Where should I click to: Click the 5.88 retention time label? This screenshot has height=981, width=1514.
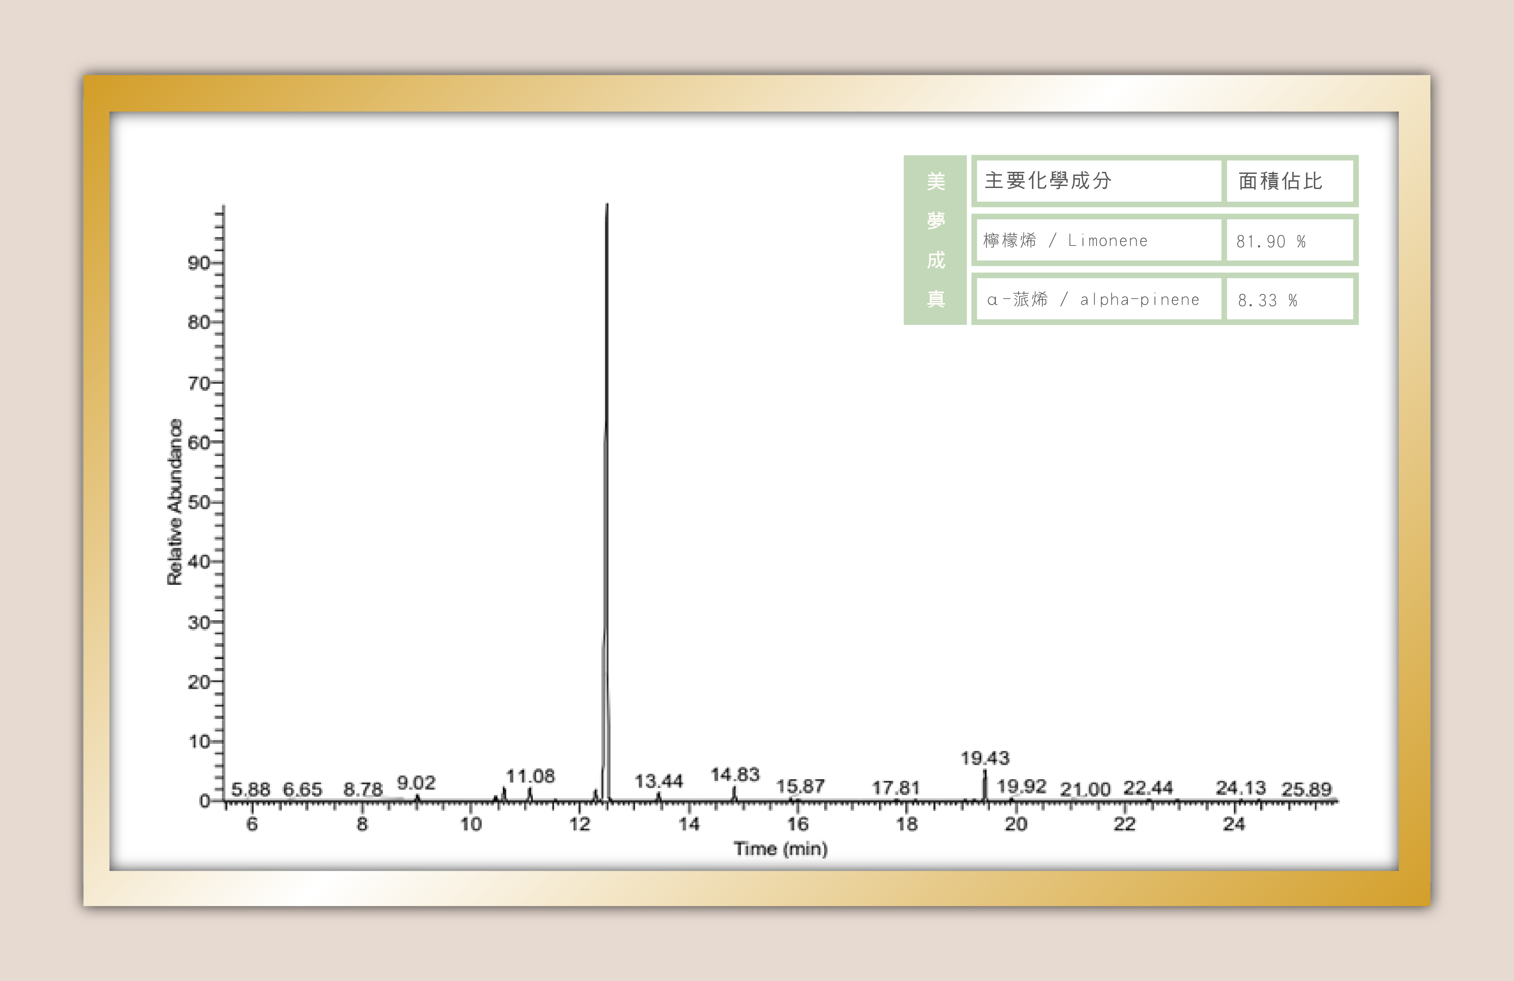251,790
